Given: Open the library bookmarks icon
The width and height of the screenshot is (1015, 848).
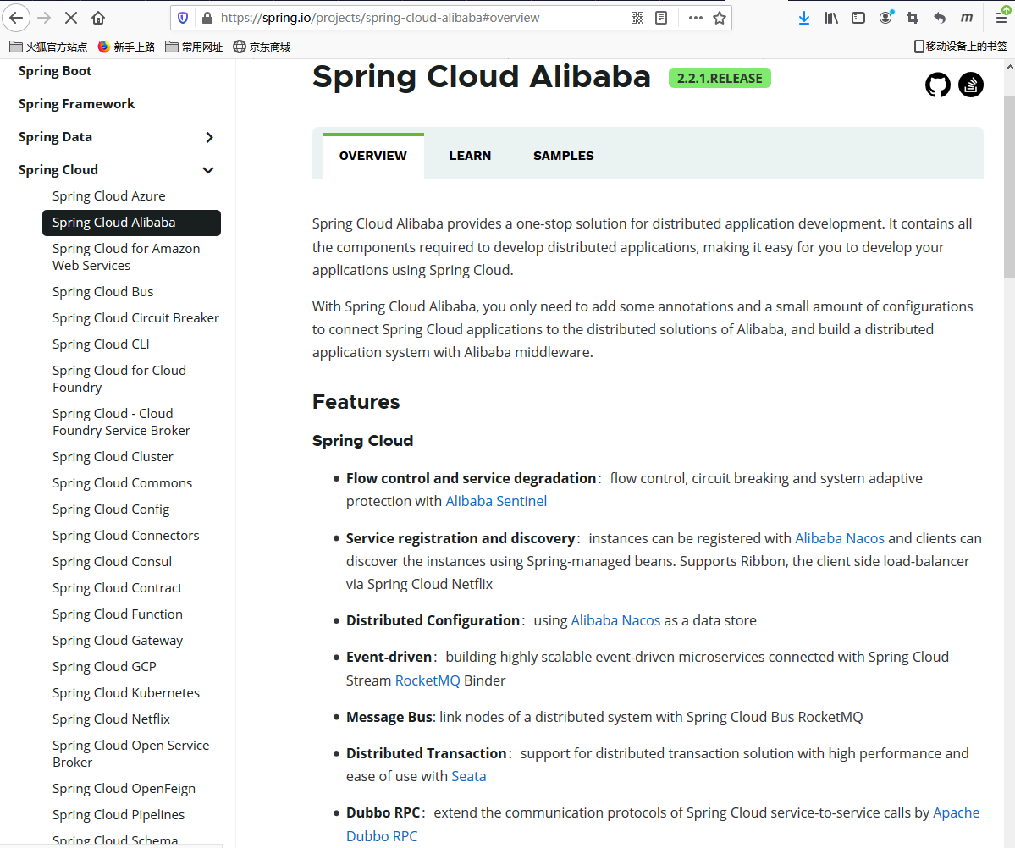Looking at the screenshot, I should (831, 18).
